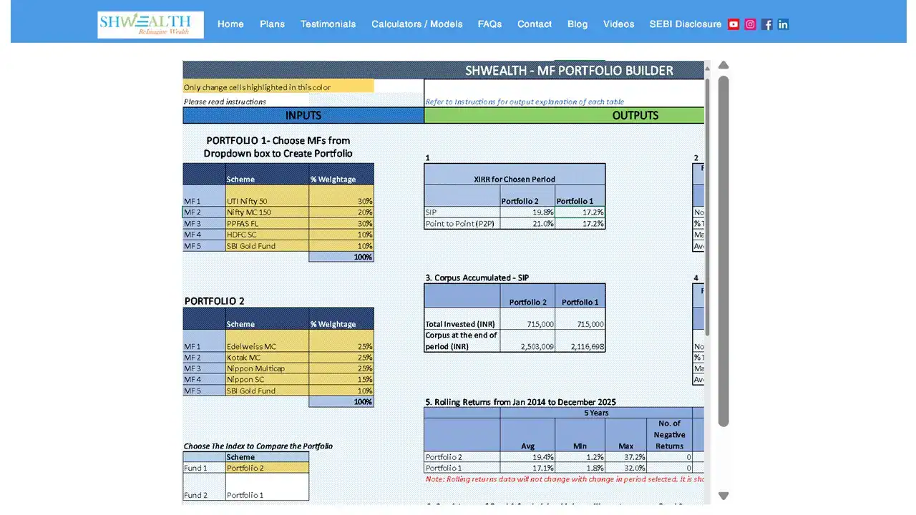Open the Facebook social icon
The width and height of the screenshot is (916, 515).
767,24
